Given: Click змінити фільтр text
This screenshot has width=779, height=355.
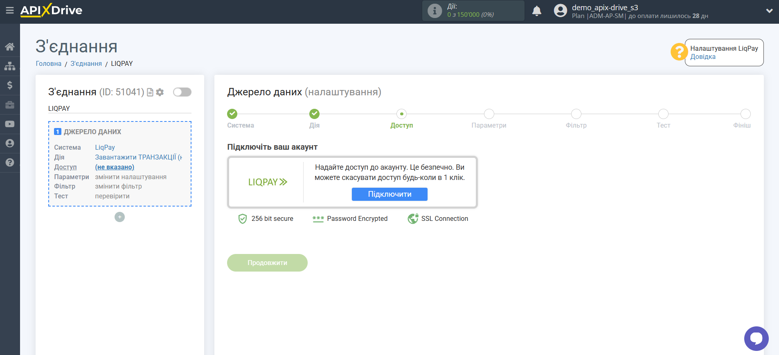Looking at the screenshot, I should point(118,186).
